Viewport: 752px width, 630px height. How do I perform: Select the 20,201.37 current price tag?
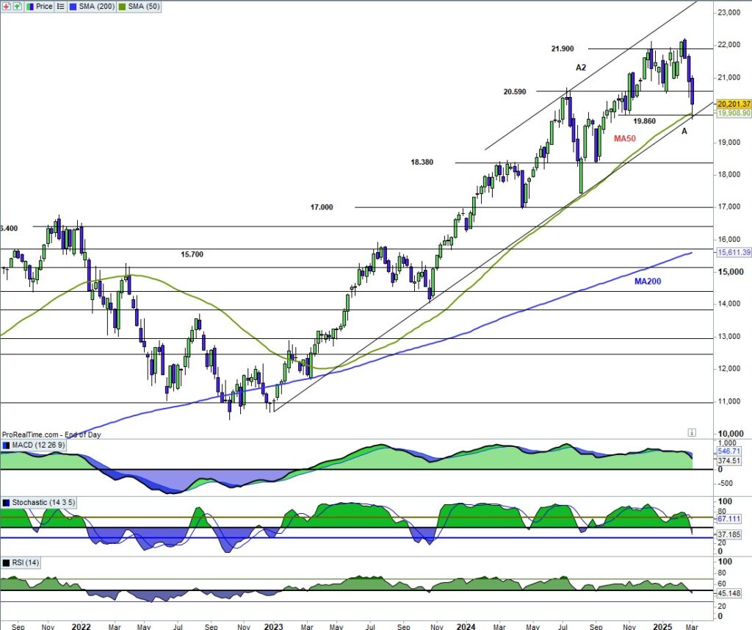point(731,104)
